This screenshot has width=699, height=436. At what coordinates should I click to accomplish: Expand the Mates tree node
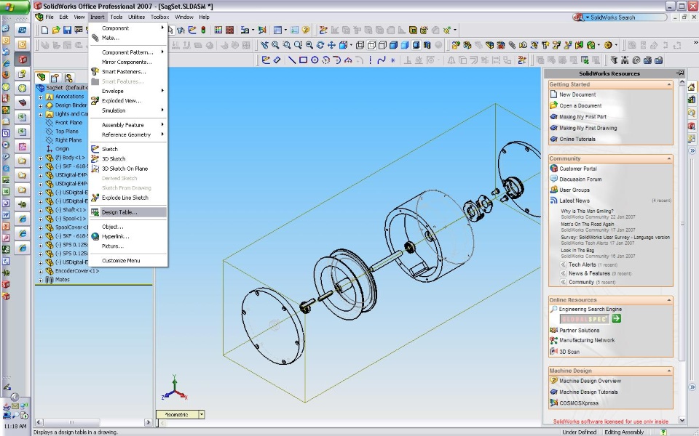click(x=41, y=280)
